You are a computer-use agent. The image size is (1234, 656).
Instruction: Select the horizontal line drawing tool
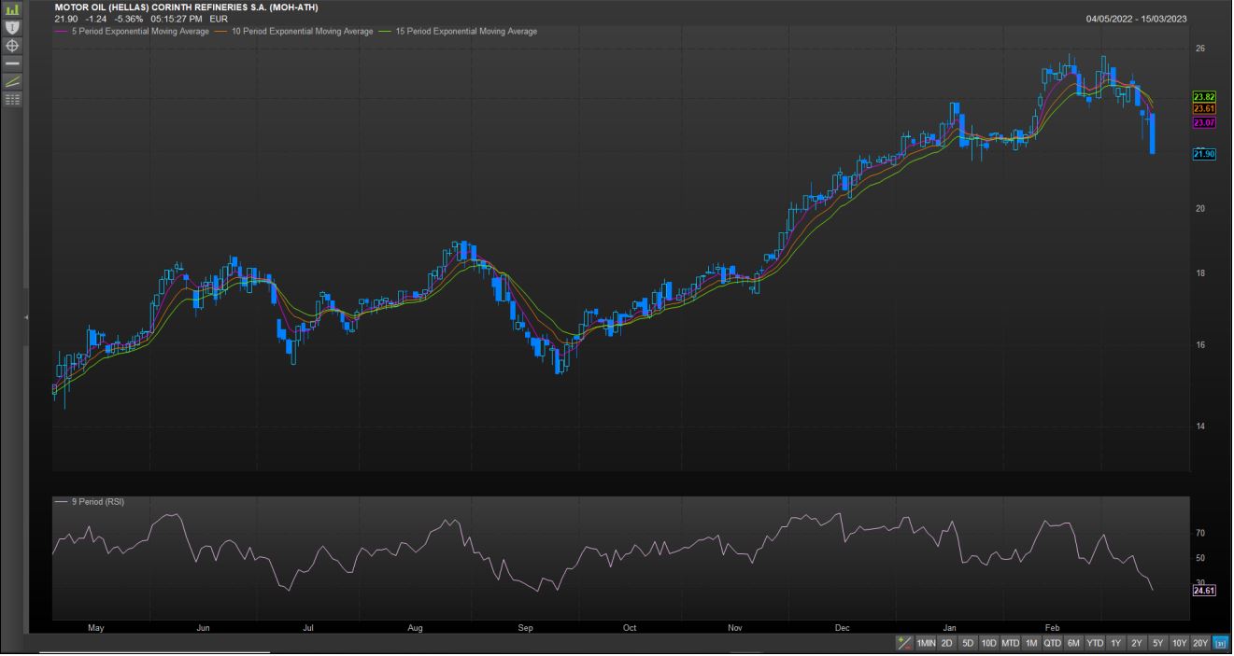[x=12, y=63]
